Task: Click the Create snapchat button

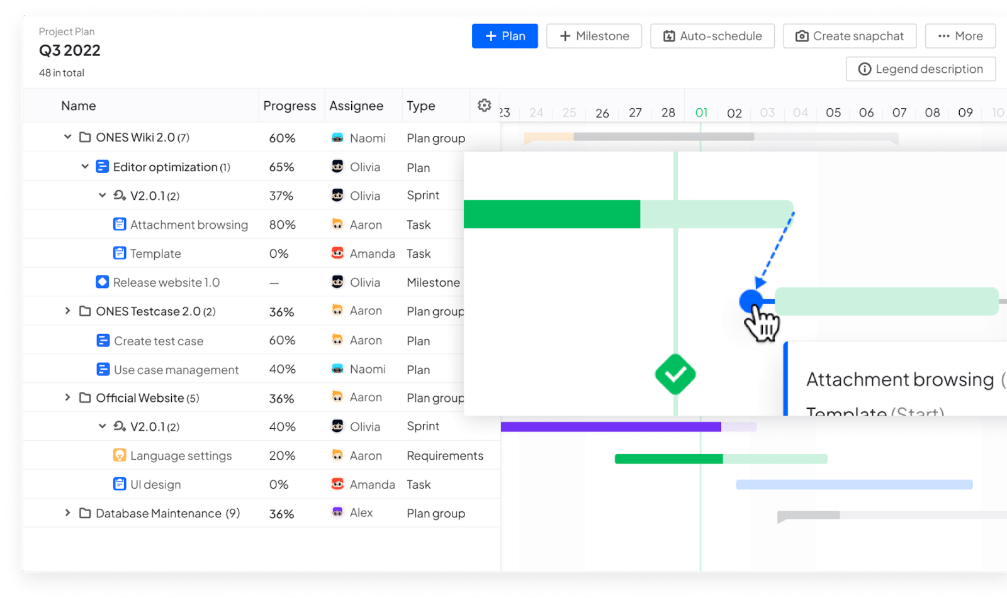Action: click(x=849, y=36)
